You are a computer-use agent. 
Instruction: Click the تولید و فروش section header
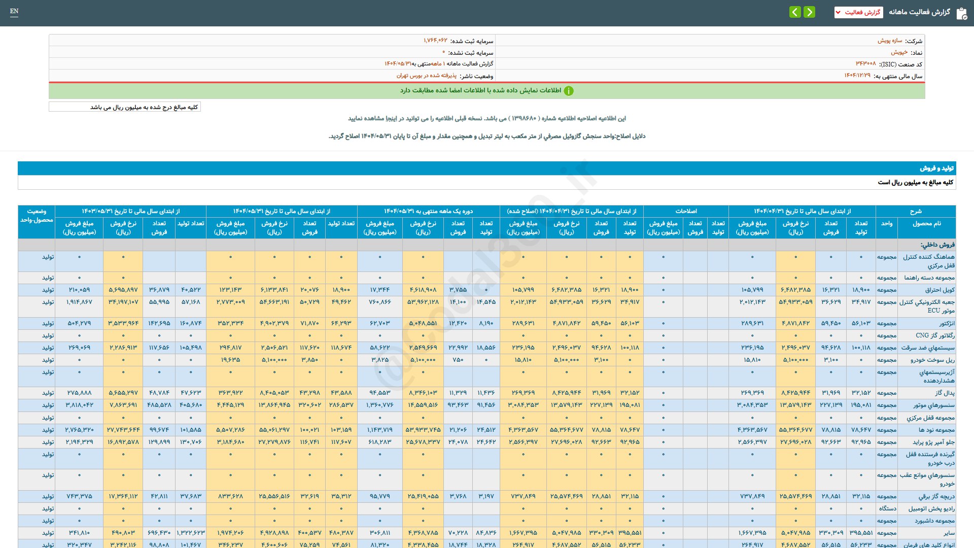click(x=936, y=168)
